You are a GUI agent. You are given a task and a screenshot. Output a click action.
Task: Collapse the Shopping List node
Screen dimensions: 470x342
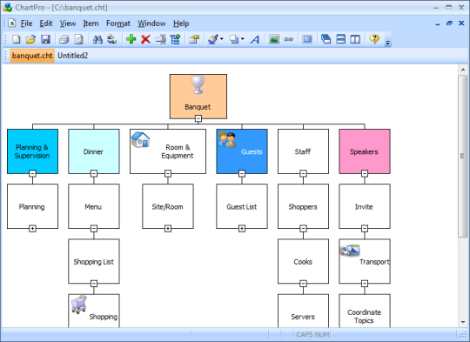94,284
